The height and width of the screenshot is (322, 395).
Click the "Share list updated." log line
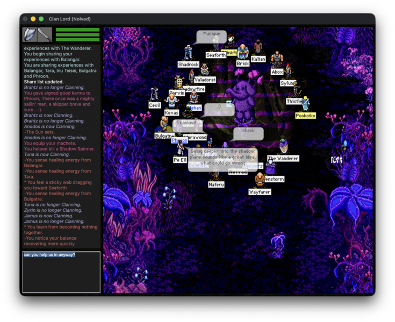point(44,82)
